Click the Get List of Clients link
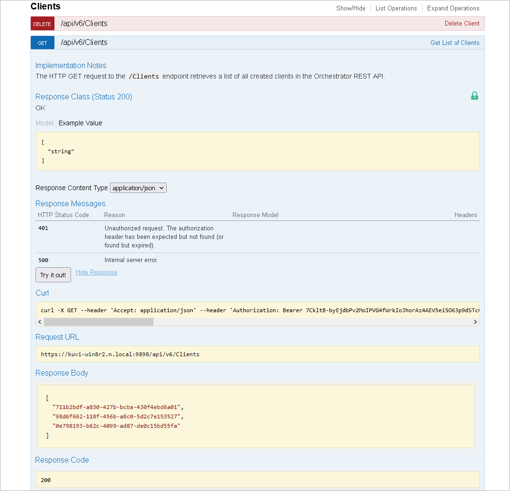The height and width of the screenshot is (491, 510). [455, 43]
